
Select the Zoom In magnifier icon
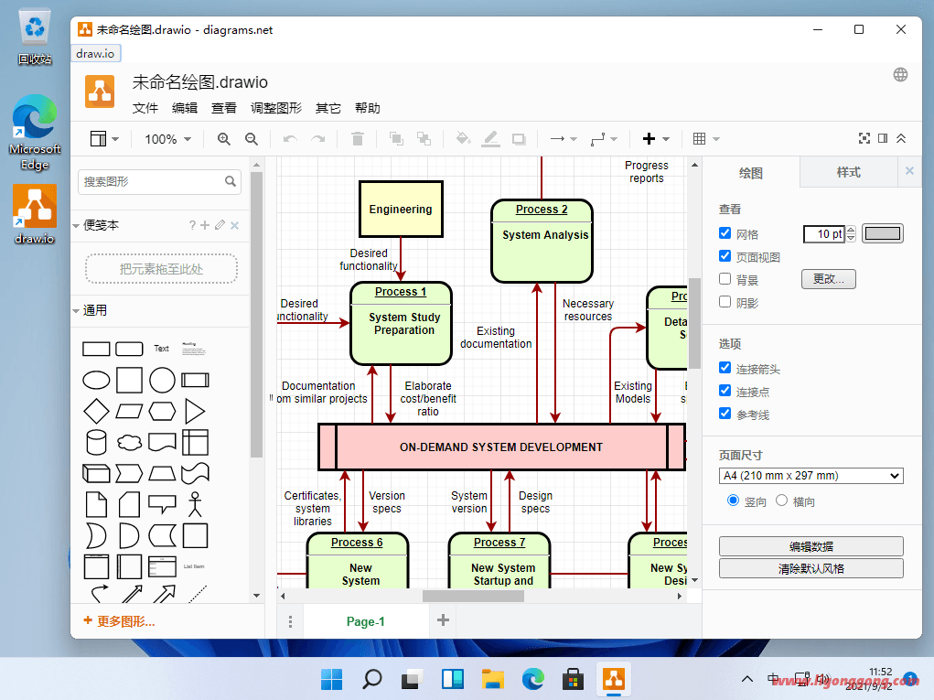(223, 139)
